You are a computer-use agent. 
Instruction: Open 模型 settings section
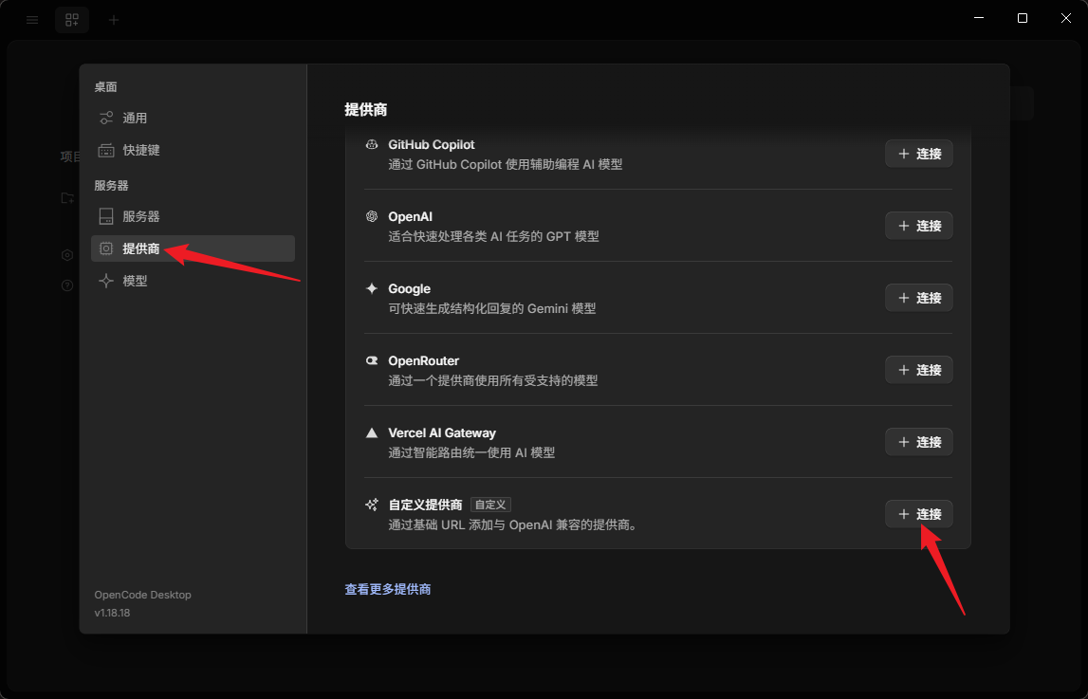click(x=193, y=280)
